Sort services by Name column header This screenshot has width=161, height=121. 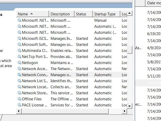(33, 14)
